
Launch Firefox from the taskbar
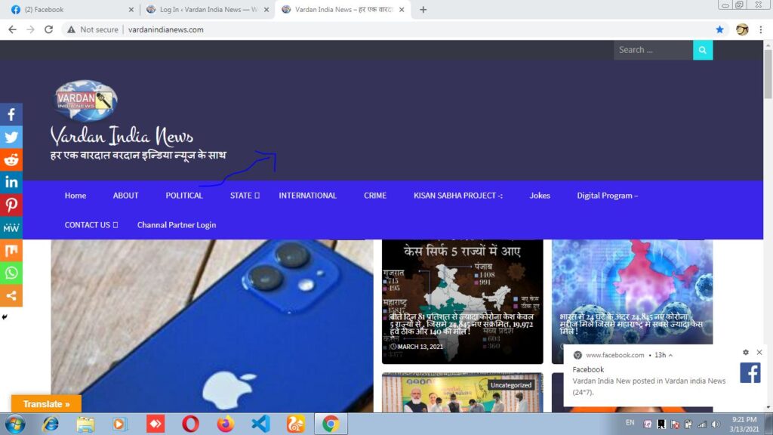click(226, 424)
